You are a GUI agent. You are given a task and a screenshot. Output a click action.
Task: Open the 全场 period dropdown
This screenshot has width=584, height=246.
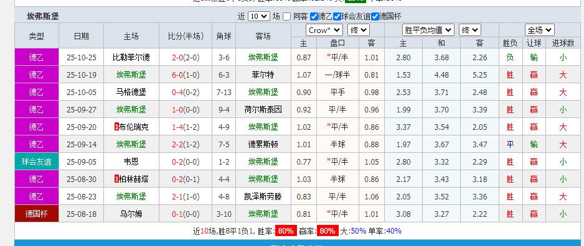coord(539,30)
